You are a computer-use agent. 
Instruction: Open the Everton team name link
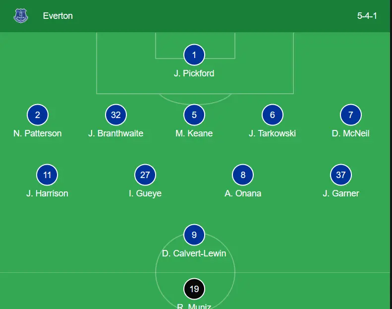[58, 16]
